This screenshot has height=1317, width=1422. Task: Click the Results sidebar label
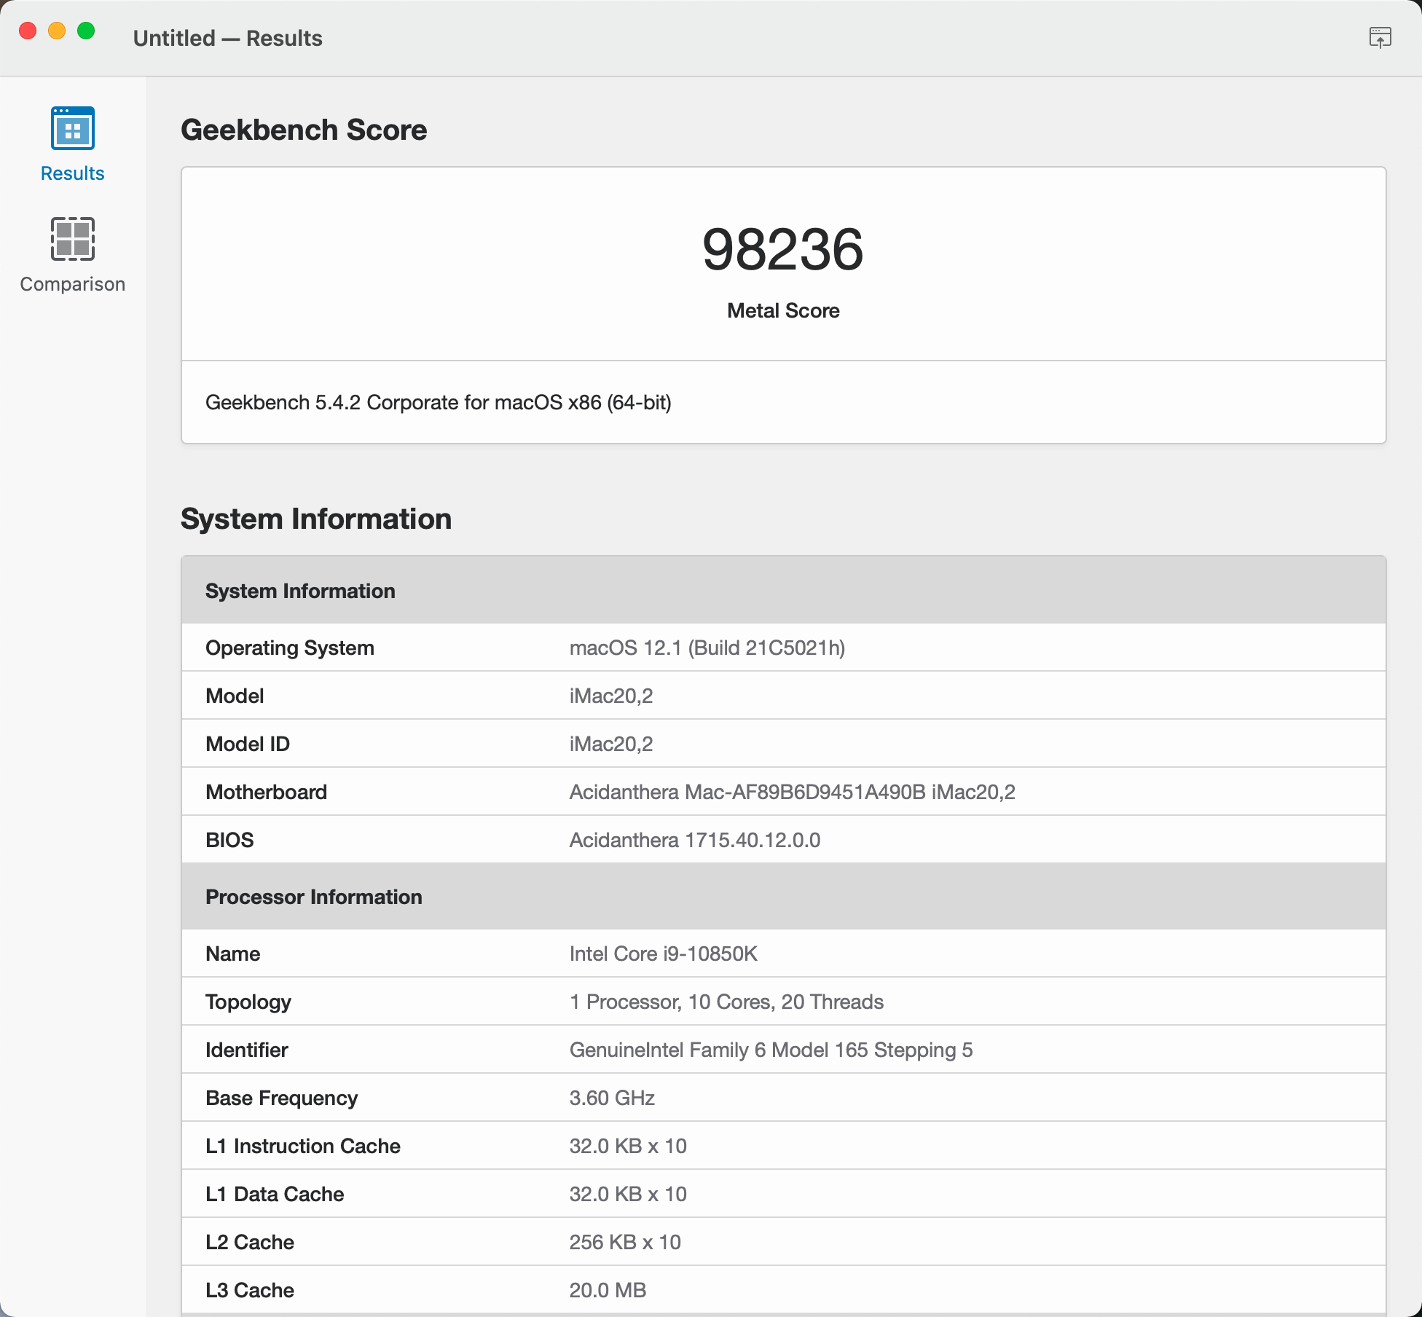click(x=72, y=173)
